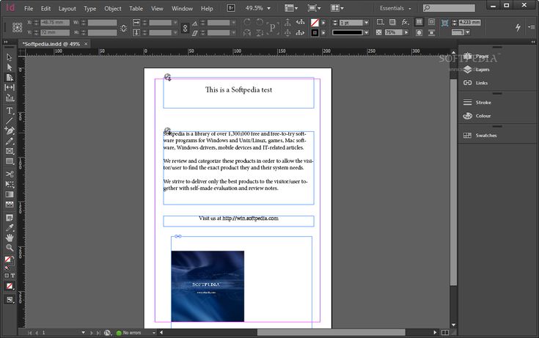Toggle screen view mode at toolbox bottom

pos(10,300)
